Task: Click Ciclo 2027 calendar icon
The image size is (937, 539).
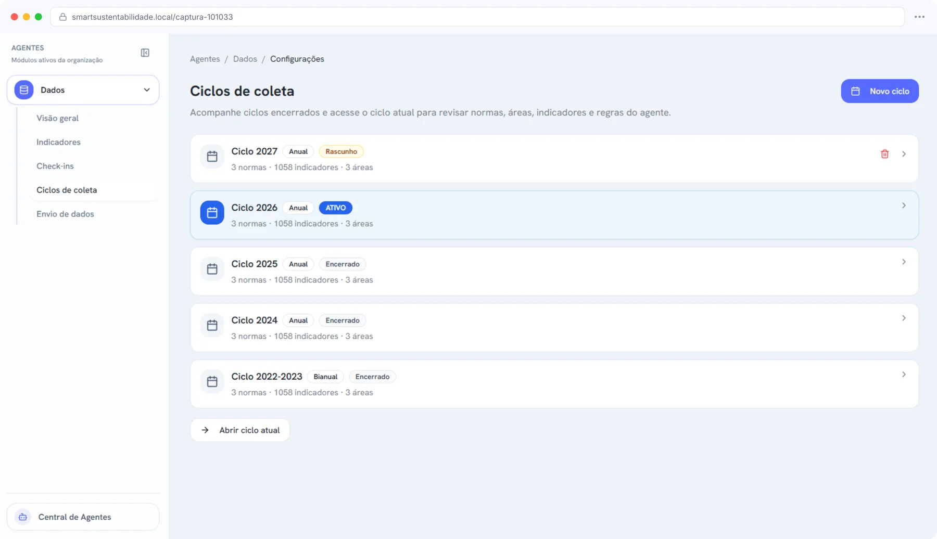Action: point(212,156)
